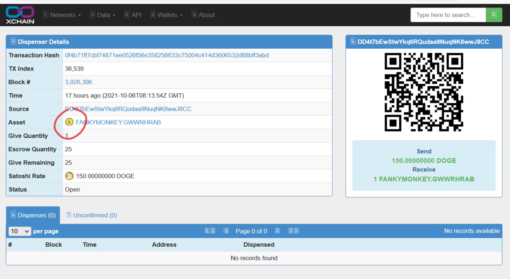Select the Escrow Quantity value 25
Screen dimensions: 510x279
69,149
